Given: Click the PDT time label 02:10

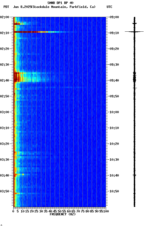Looking at the screenshot, I should [x=4, y=33].
